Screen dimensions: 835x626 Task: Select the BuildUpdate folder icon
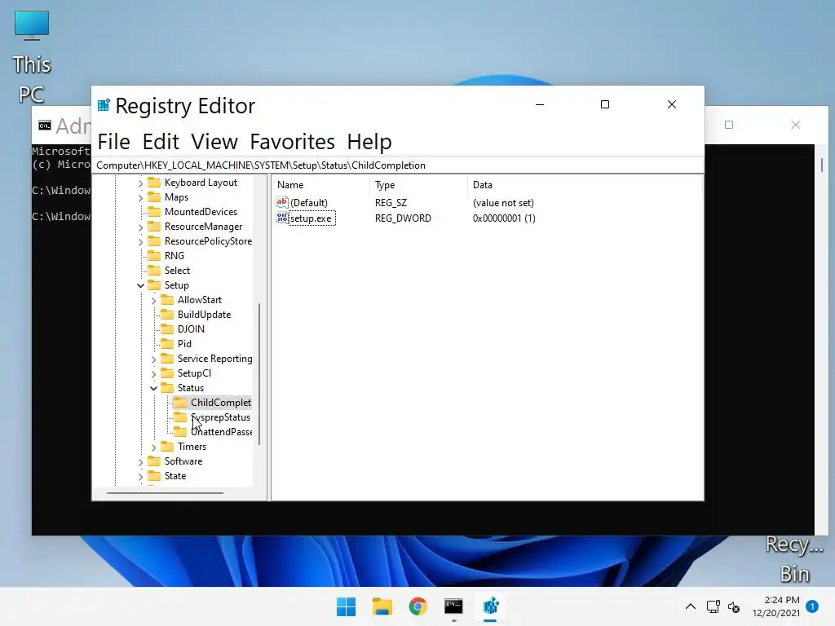[x=167, y=315]
